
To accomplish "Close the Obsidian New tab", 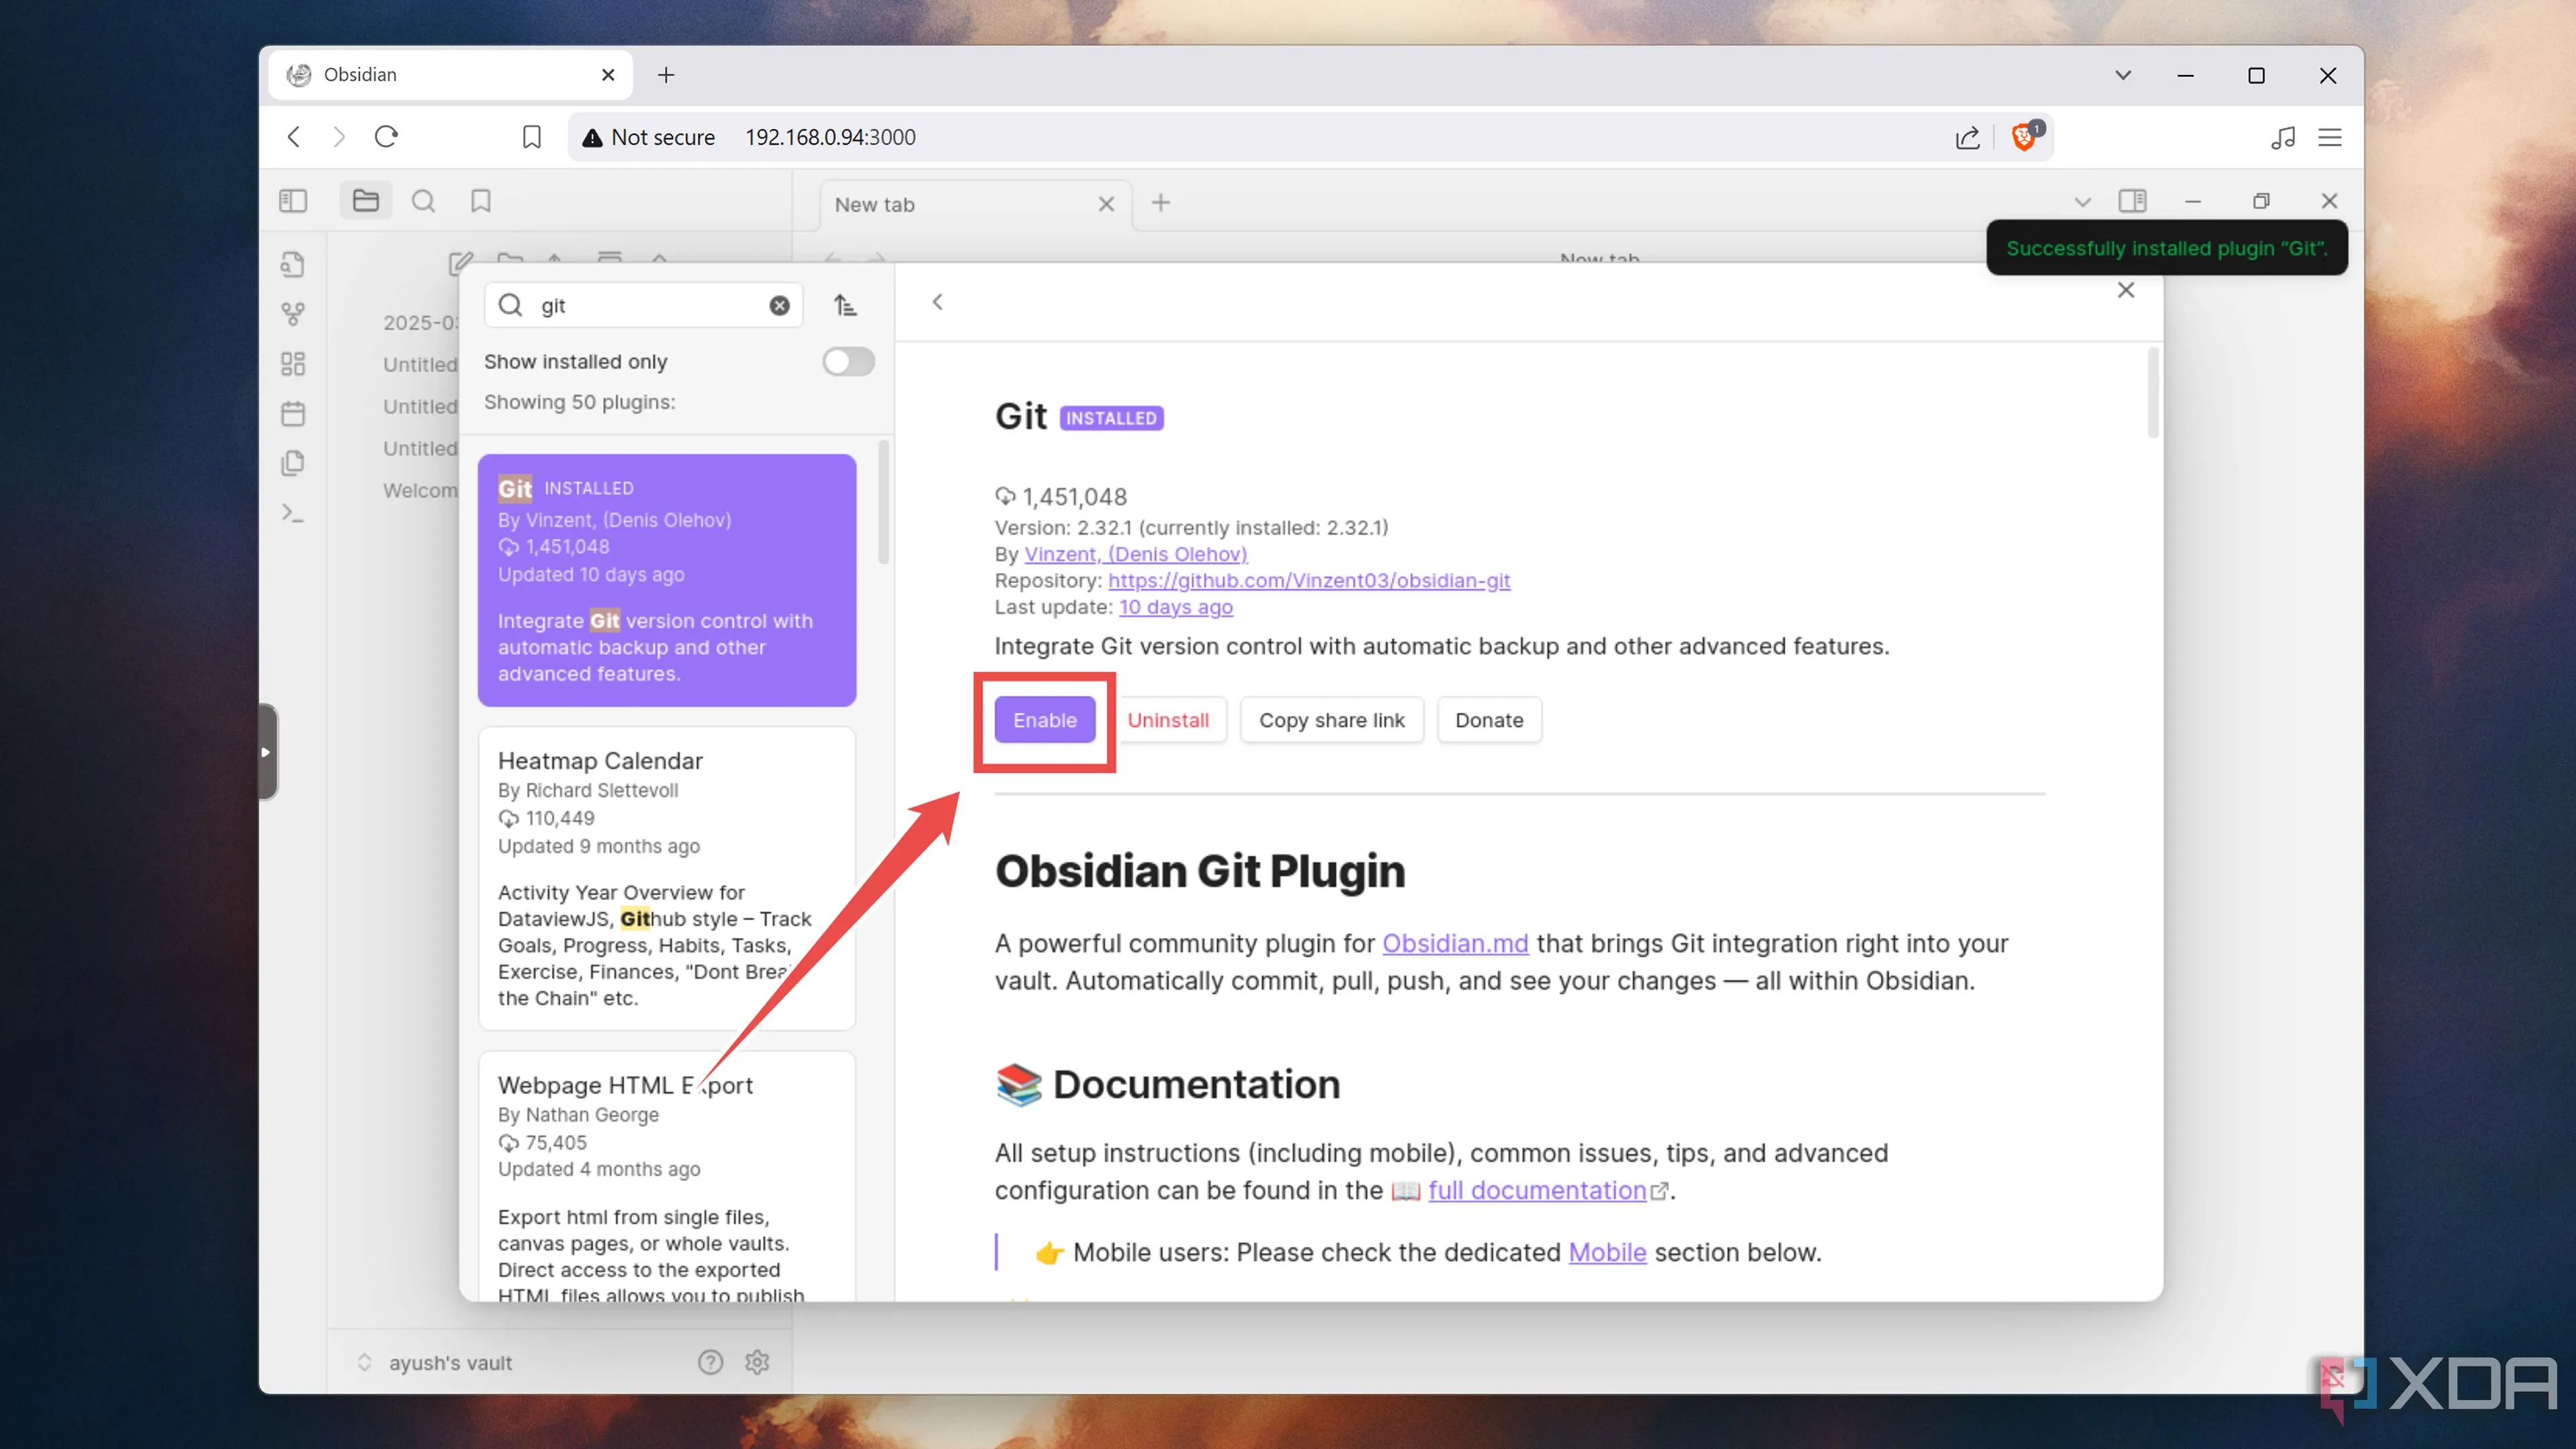I will tap(1106, 204).
